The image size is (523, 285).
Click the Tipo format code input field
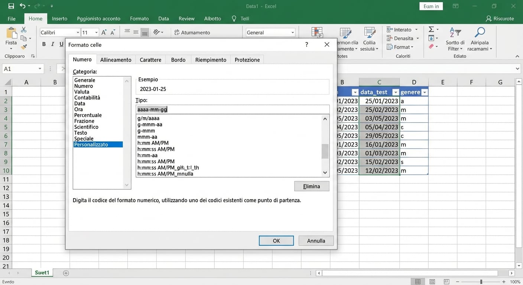pos(233,109)
